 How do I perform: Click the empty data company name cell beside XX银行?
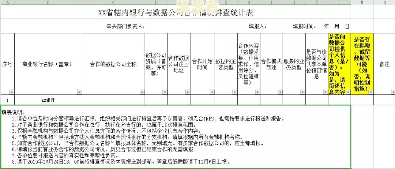pos(113,100)
